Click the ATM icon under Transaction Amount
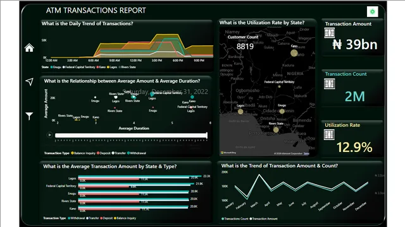Image resolution: width=405 pixels, height=227 pixels. (329, 33)
